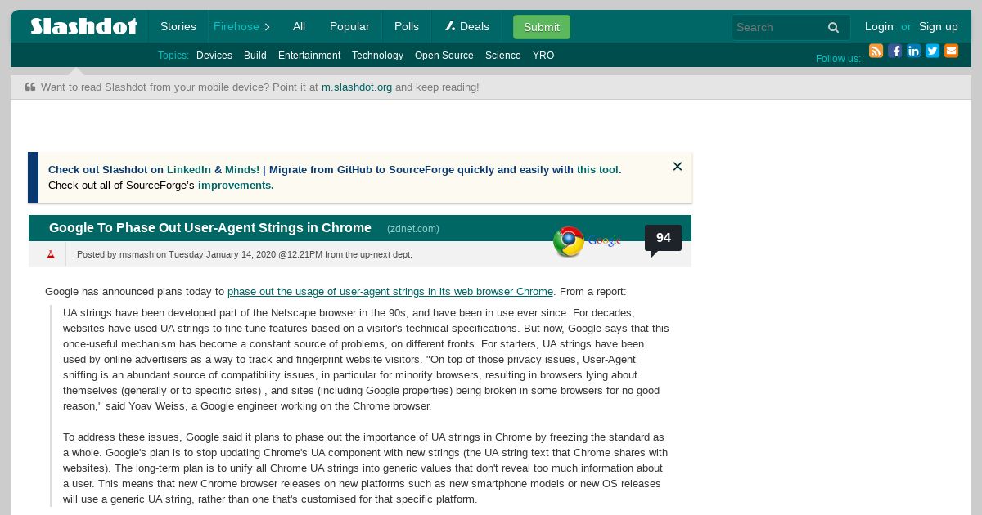Select the Open Source topic
The image size is (982, 515).
pyautogui.click(x=444, y=56)
